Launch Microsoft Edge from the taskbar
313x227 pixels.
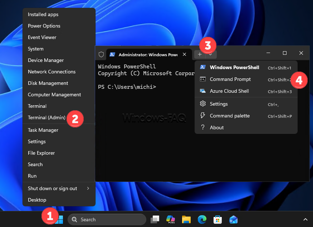click(202, 219)
